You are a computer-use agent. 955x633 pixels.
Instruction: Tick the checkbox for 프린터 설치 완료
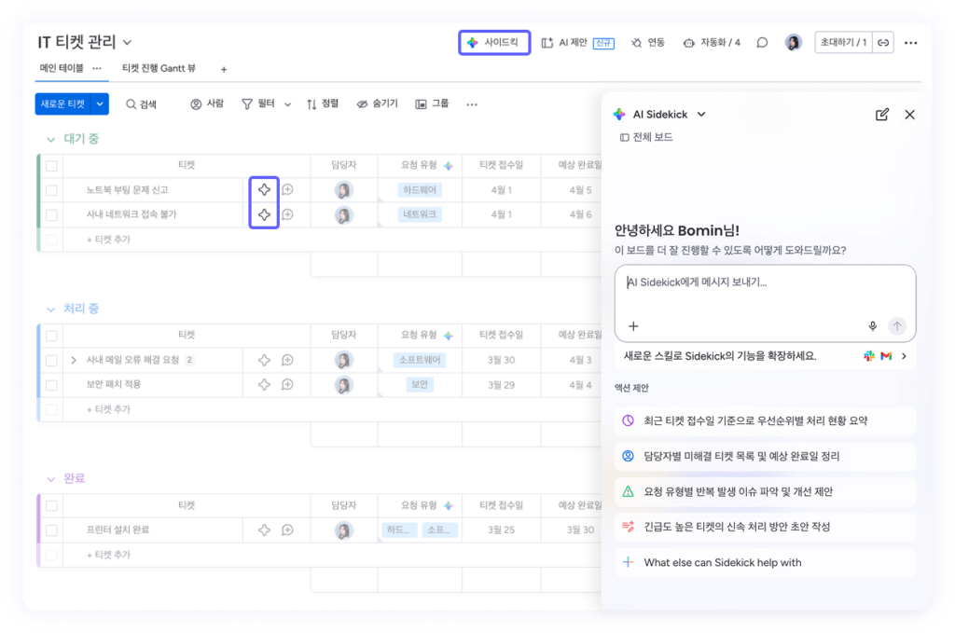[51, 530]
